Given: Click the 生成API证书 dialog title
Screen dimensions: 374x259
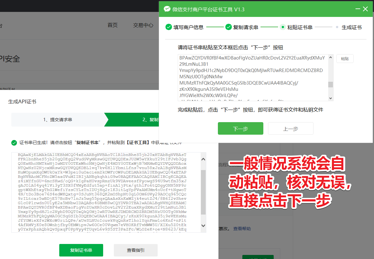Looking at the screenshot, I should (x=22, y=102).
